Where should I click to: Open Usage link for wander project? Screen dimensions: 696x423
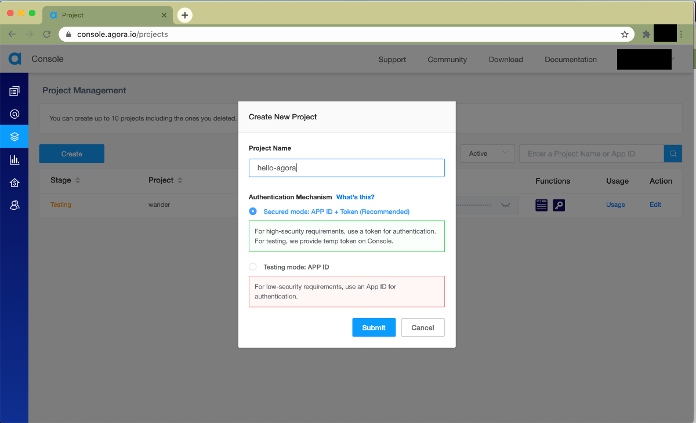click(x=615, y=205)
